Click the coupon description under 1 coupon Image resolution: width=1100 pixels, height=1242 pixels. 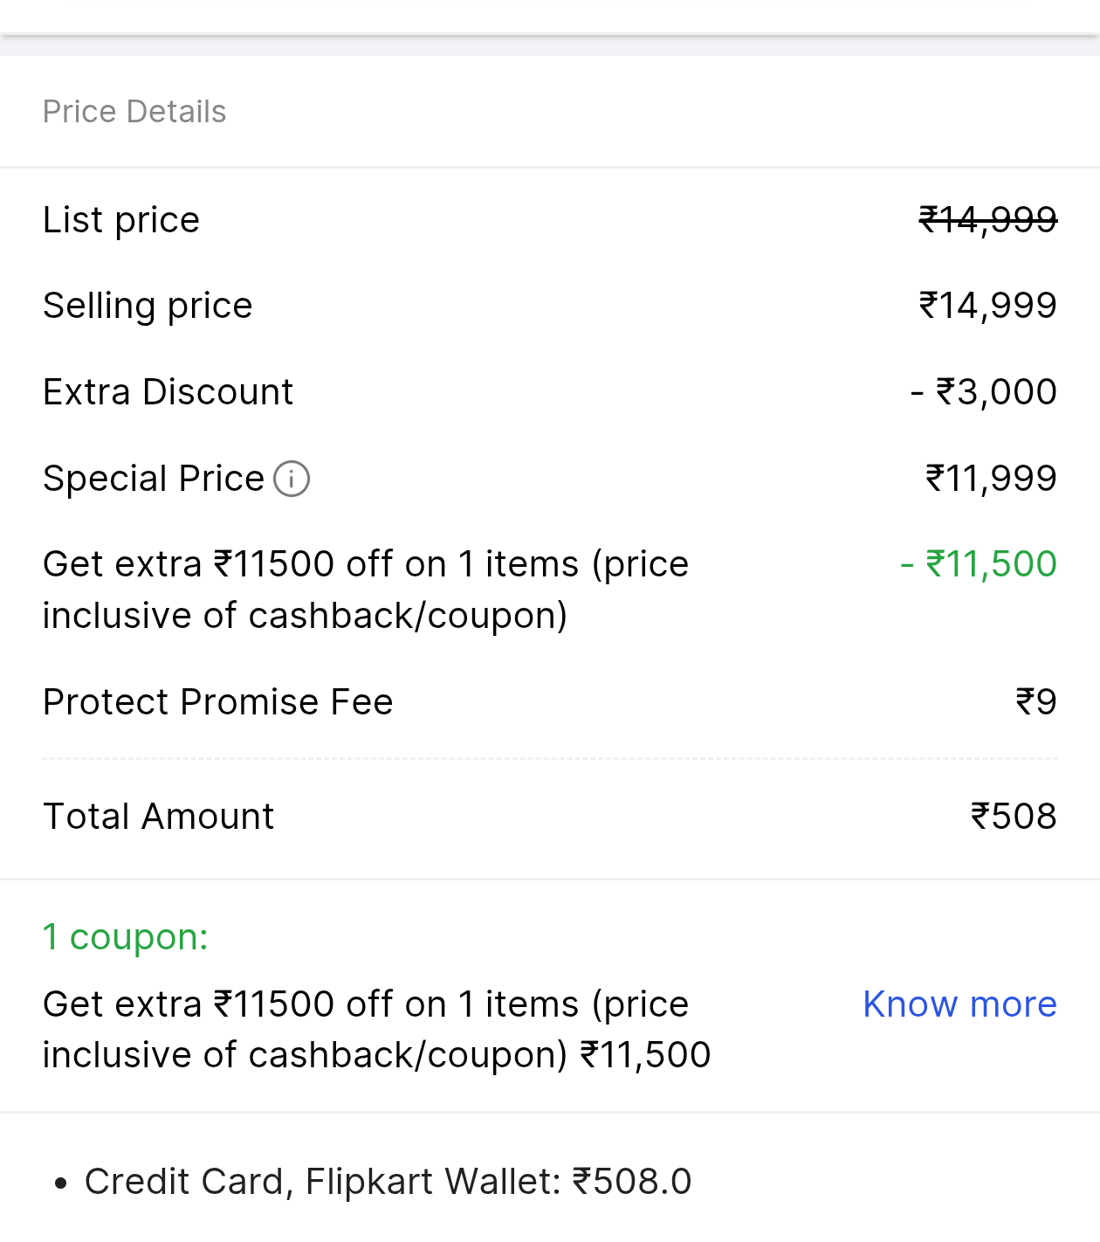click(x=375, y=1030)
